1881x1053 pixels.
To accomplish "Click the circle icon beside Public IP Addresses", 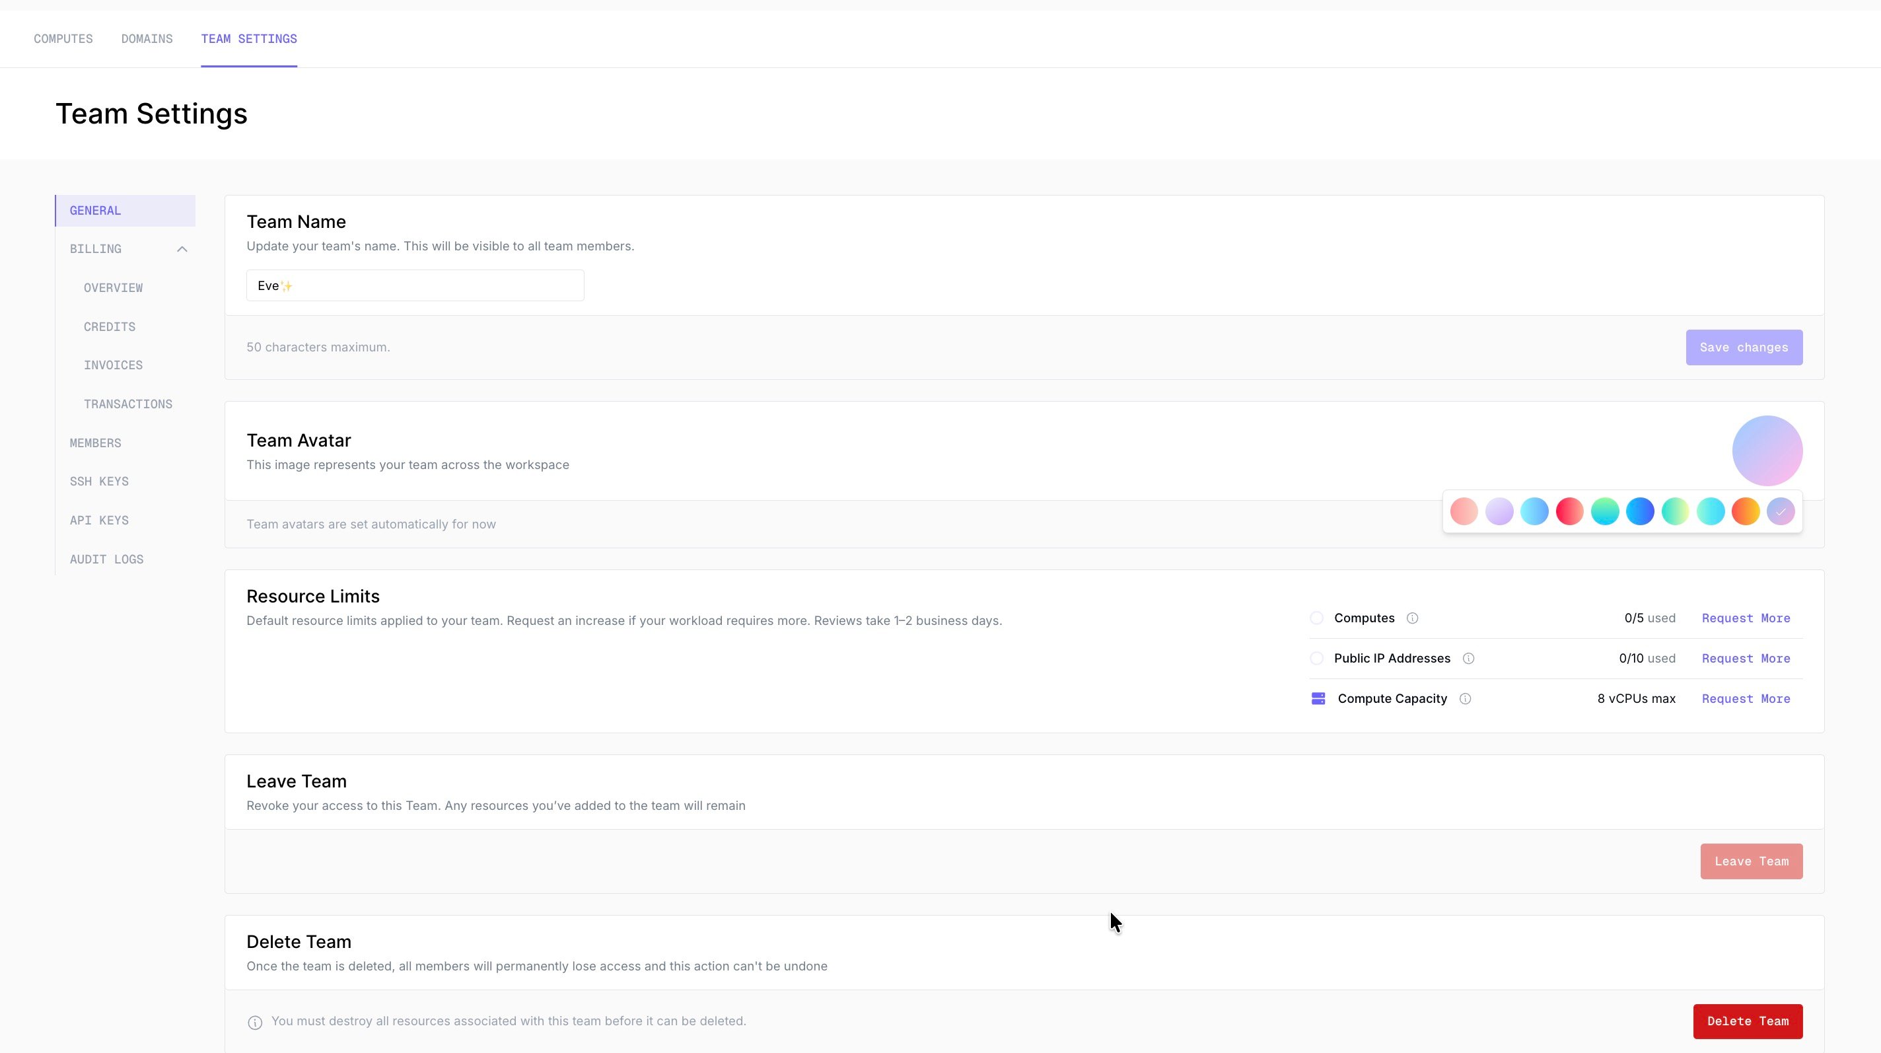I will (1316, 659).
